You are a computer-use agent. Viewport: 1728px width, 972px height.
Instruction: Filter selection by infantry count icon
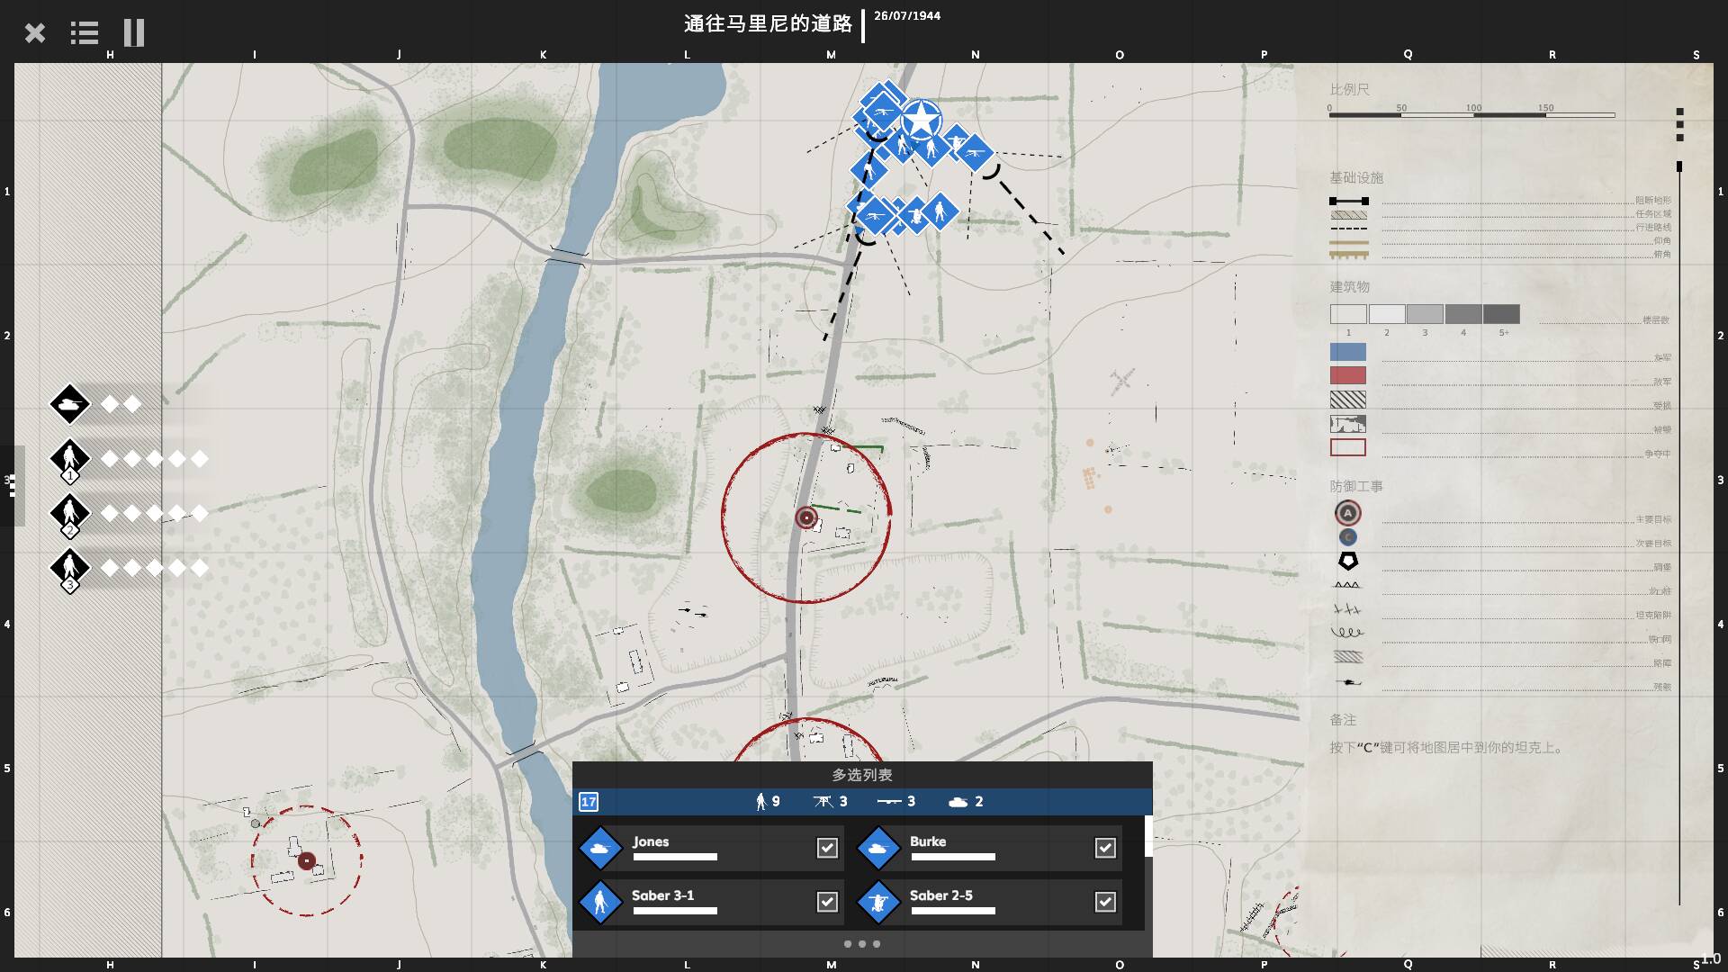click(761, 801)
